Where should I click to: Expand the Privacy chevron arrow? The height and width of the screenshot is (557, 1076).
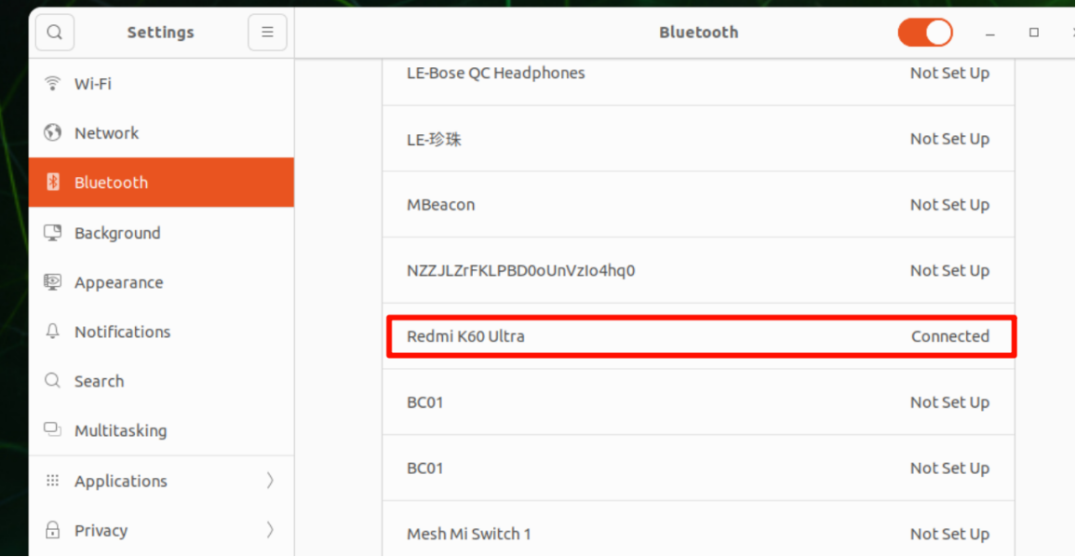(x=270, y=530)
